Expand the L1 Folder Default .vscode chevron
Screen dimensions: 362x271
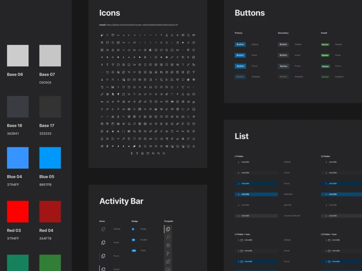(x=238, y=162)
